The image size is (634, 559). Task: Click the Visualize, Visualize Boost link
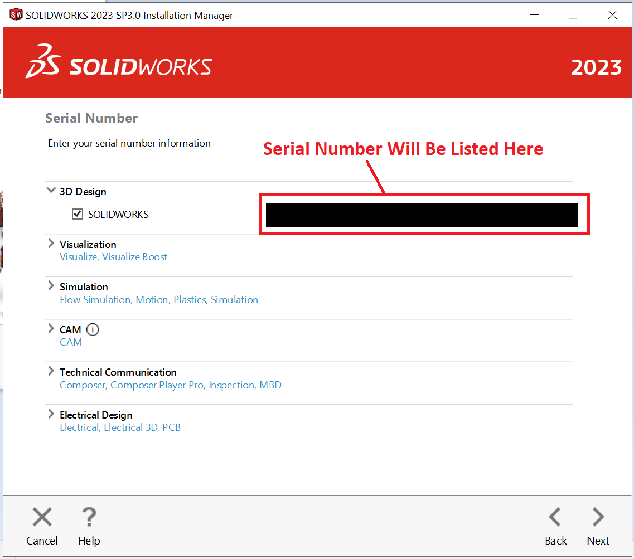(113, 257)
